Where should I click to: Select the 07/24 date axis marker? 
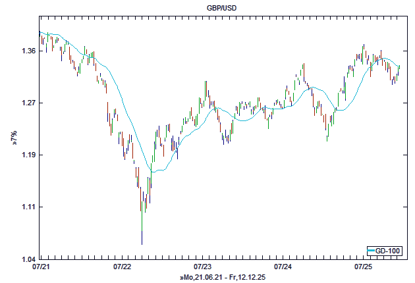pos(283,267)
